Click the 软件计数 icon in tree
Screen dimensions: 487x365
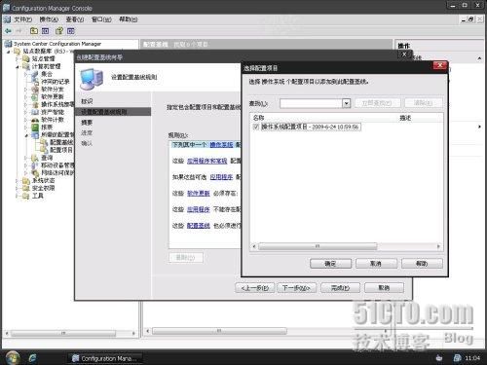(x=35, y=120)
